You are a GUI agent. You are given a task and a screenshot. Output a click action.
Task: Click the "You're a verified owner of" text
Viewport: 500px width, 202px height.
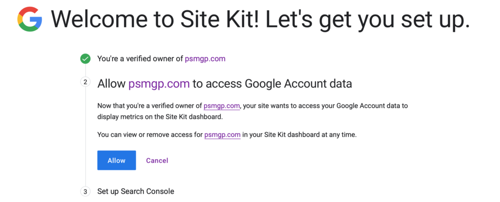click(140, 59)
